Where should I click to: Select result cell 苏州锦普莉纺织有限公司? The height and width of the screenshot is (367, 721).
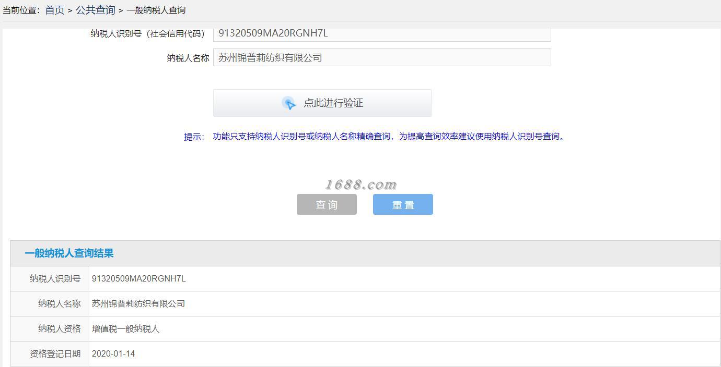[x=138, y=304]
